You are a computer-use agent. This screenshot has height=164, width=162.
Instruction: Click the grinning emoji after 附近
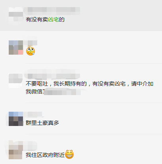point(69,154)
